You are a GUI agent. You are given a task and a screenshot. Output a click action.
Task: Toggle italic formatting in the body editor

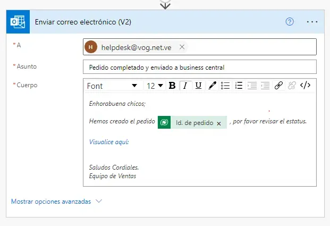point(185,86)
